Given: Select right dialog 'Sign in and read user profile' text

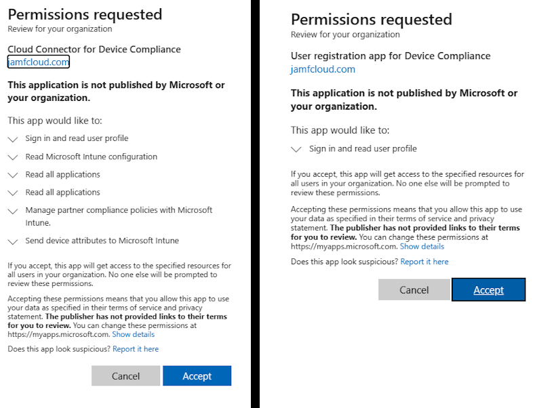Looking at the screenshot, I should [363, 148].
